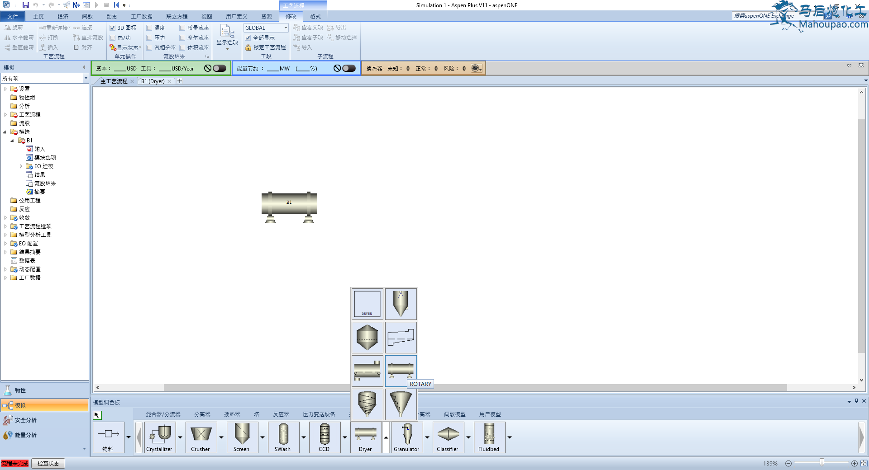Expand the EO modeling tree node
Image resolution: width=869 pixels, height=470 pixels.
click(x=21, y=166)
